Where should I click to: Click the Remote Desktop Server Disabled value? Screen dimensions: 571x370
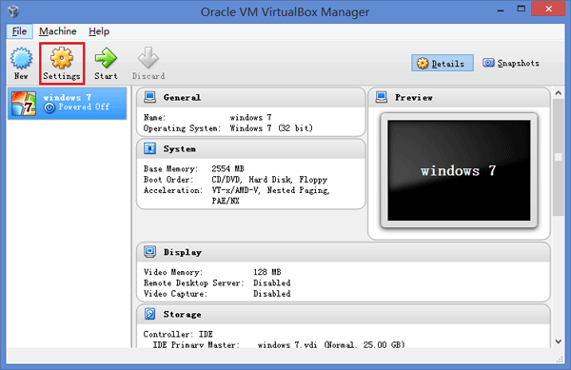click(x=271, y=283)
